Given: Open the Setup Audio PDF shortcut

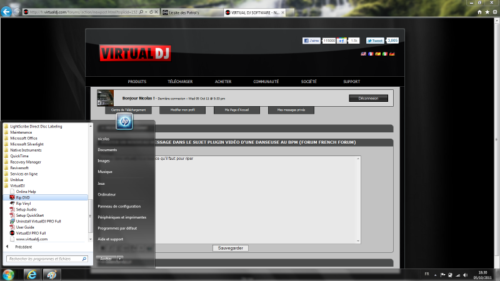Looking at the screenshot, I should point(26,209).
